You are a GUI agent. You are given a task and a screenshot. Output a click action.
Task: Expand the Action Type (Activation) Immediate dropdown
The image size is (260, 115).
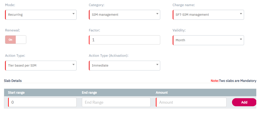(124, 66)
